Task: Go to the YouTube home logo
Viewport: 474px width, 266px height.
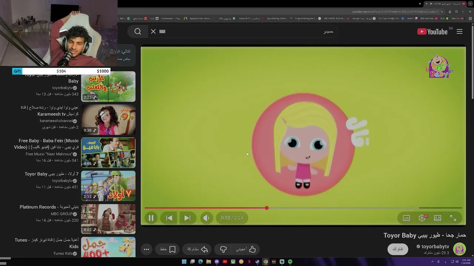Action: tap(433, 32)
